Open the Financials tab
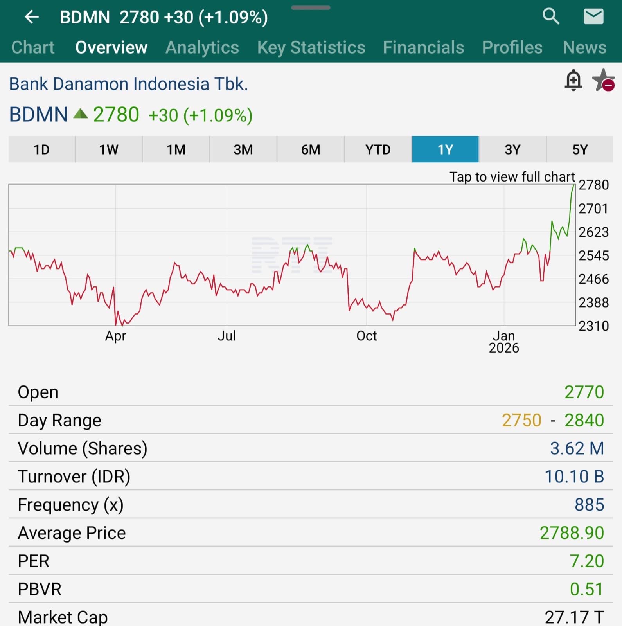The image size is (622, 626). (x=423, y=47)
